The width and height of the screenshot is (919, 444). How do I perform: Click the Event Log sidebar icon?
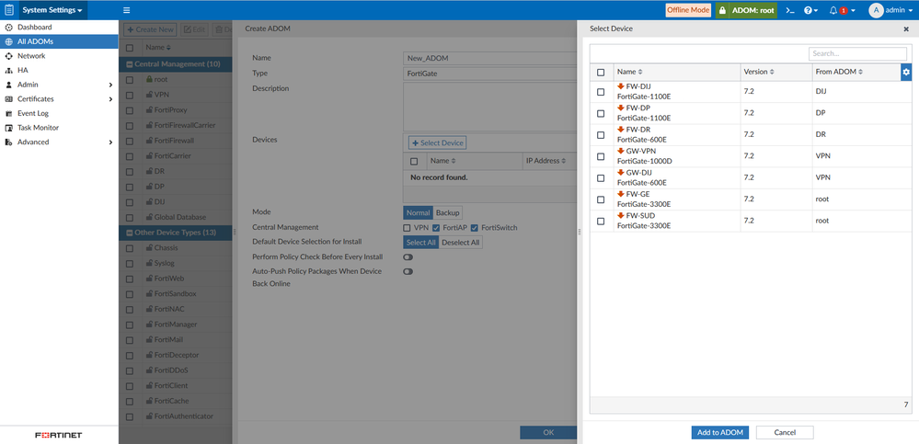8,113
